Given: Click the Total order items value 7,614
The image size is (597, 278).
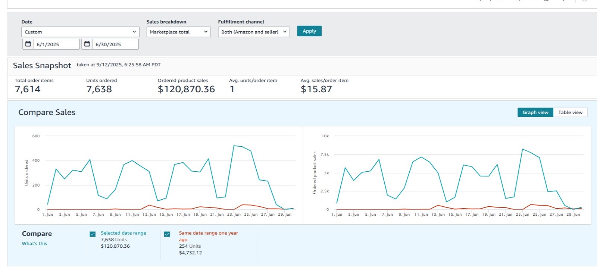Looking at the screenshot, I should pyautogui.click(x=28, y=89).
